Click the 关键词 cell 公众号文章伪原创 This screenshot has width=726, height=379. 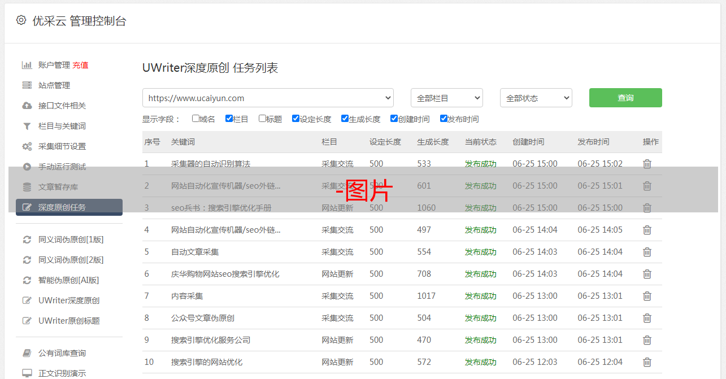203,318
